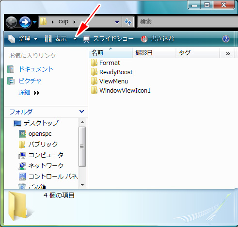This screenshot has width=238, height=227.
Task: Click the コントロール パネル icon
Action: [22, 177]
